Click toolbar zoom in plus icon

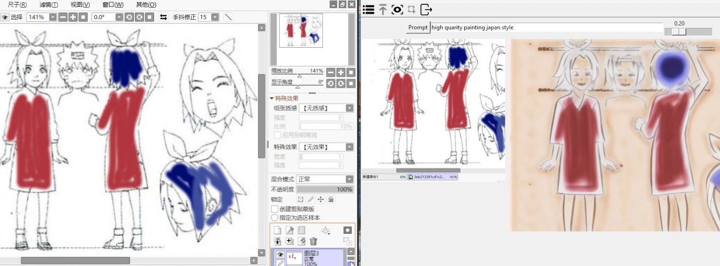pyautogui.click(x=73, y=17)
